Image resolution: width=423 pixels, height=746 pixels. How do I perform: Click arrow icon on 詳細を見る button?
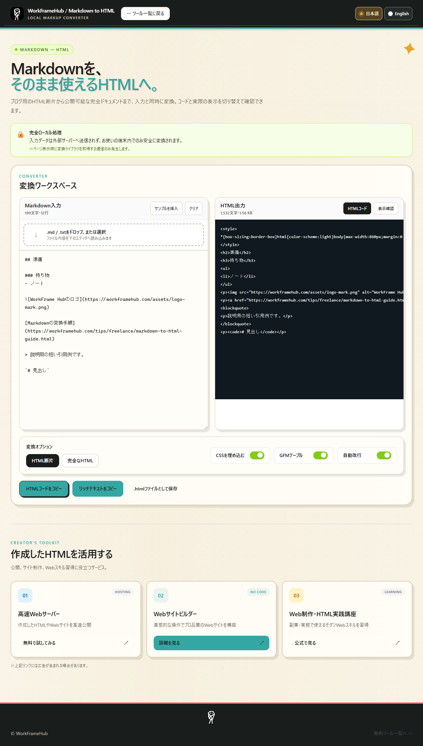262,643
